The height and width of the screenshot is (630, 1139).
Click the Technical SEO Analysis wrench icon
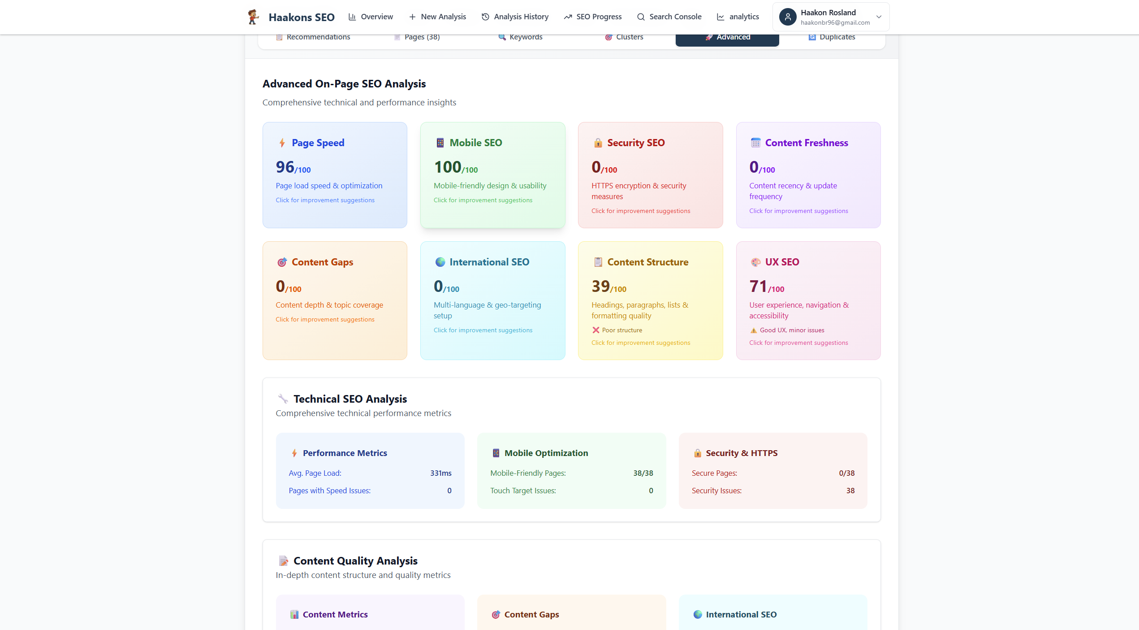pos(282,399)
